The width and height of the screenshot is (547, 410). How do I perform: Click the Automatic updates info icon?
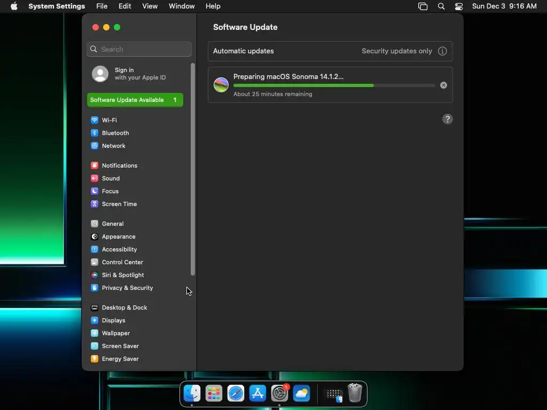(x=442, y=51)
